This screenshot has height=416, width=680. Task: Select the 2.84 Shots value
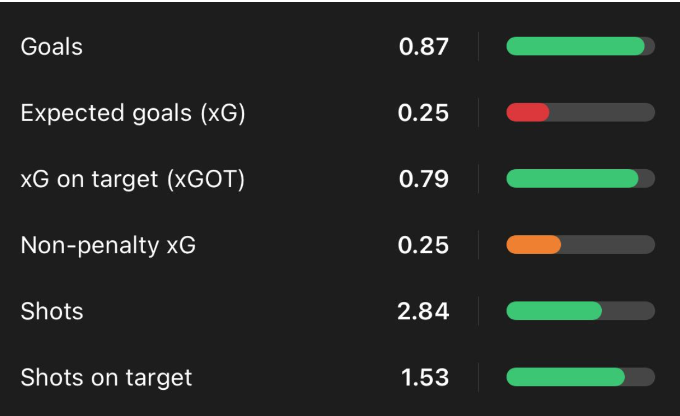[424, 311]
